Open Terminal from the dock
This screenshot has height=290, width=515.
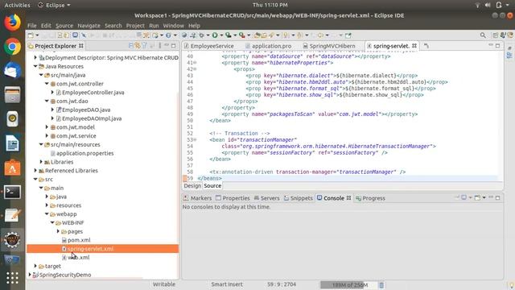(x=13, y=192)
